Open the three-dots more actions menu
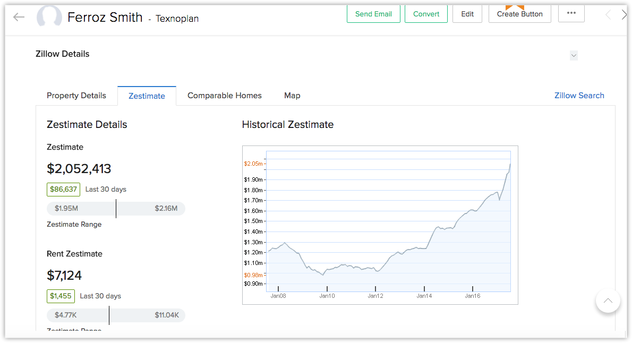 [x=571, y=13]
